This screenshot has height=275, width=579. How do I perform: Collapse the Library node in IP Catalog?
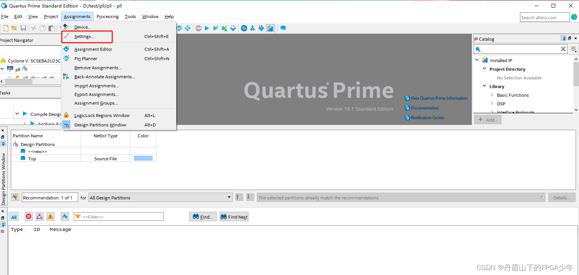click(485, 86)
